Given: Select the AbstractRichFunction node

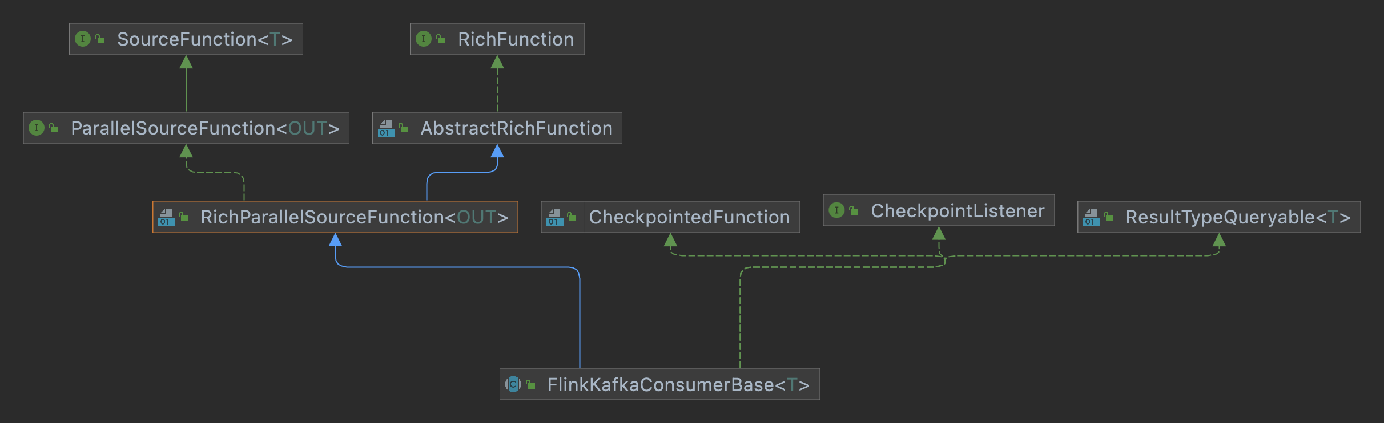Looking at the screenshot, I should (x=497, y=128).
